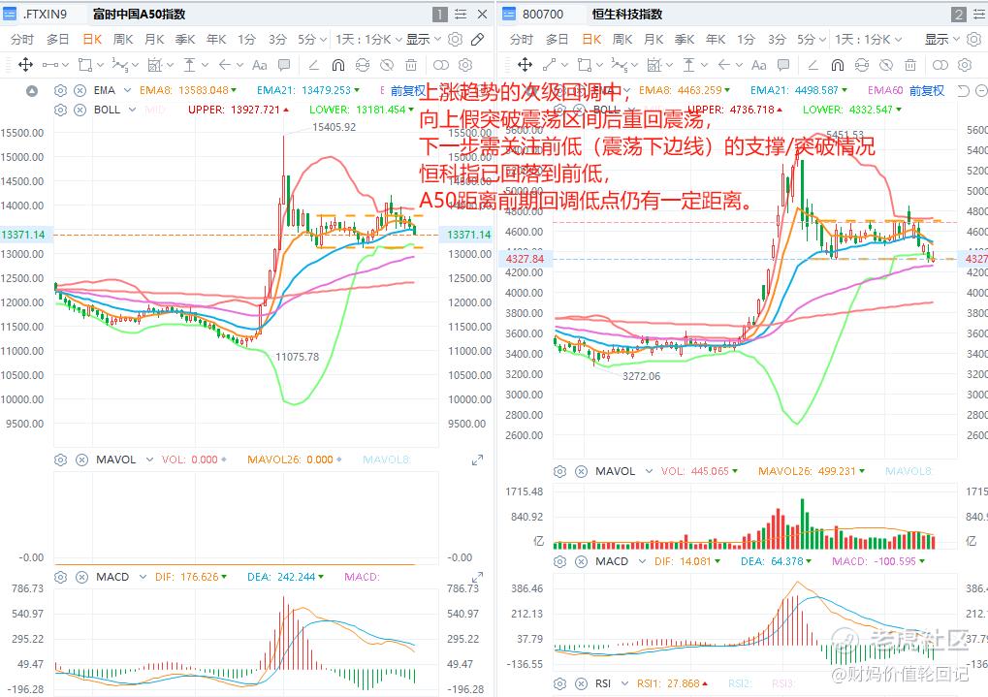Open RSI settings gear in Hang Seng Tech window
This screenshot has width=988, height=697.
click(559, 683)
